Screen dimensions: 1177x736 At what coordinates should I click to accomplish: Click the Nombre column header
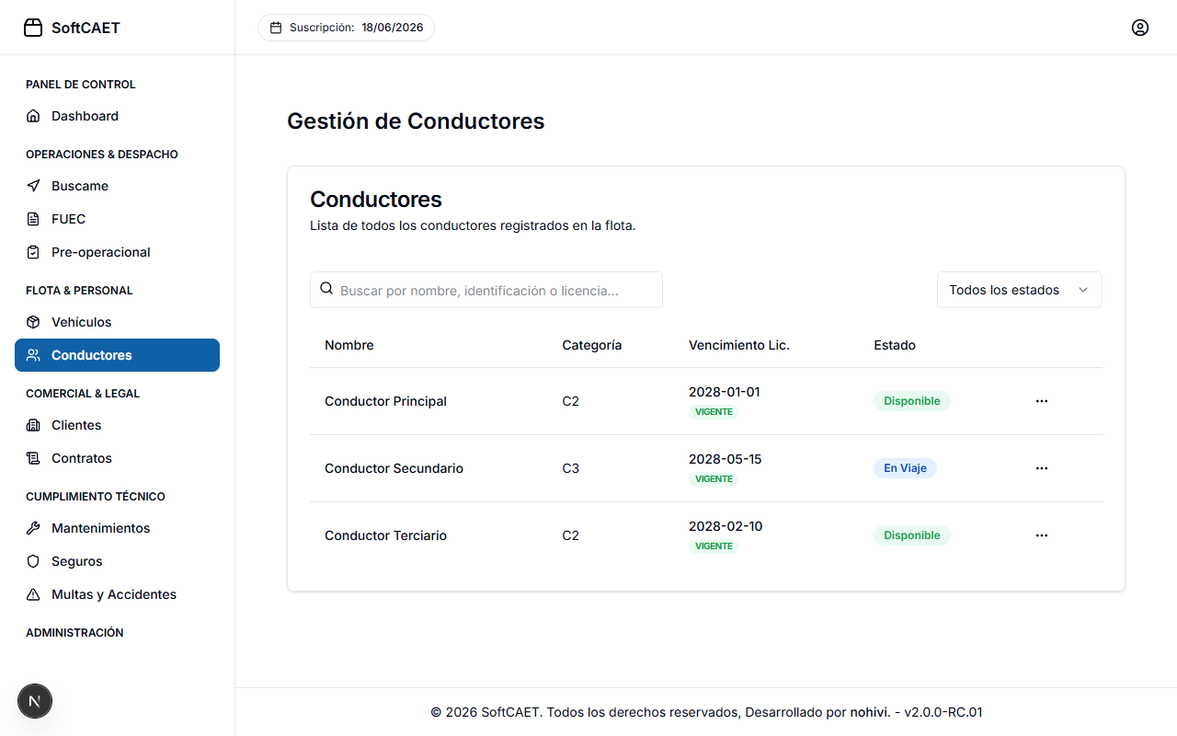pyautogui.click(x=349, y=345)
